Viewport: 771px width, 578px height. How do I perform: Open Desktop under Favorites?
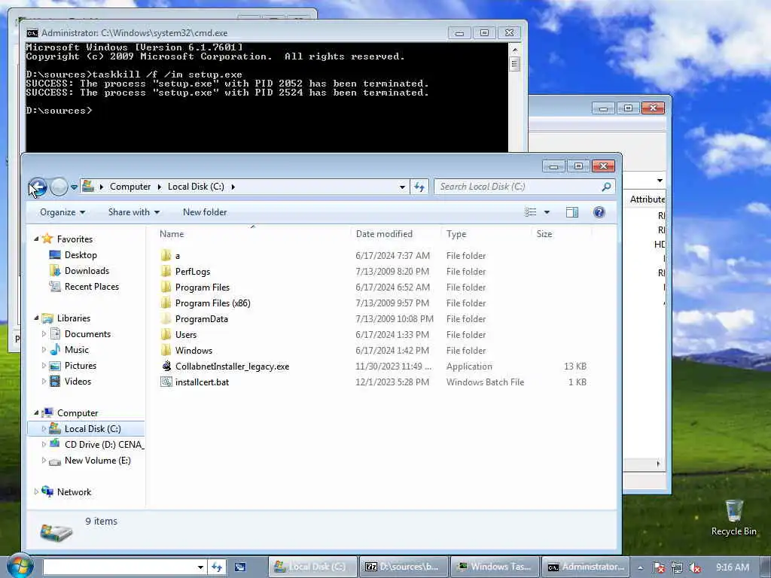point(81,254)
